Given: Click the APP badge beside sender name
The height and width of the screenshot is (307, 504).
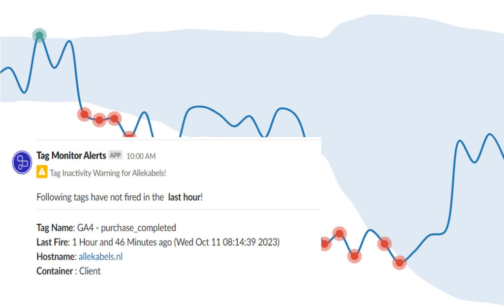Looking at the screenshot, I should point(115,155).
